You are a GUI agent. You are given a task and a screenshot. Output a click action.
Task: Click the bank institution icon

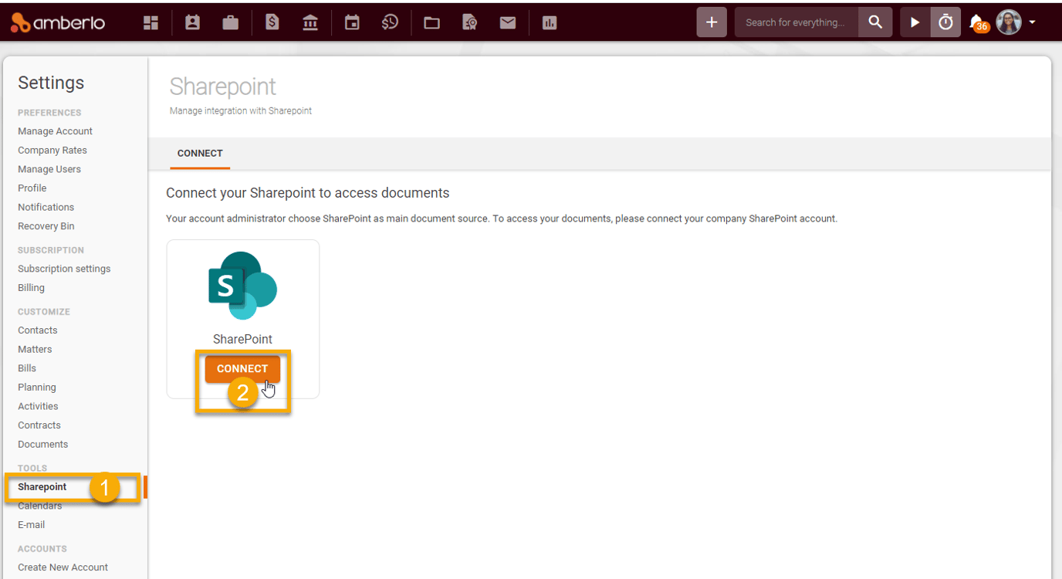pos(310,22)
